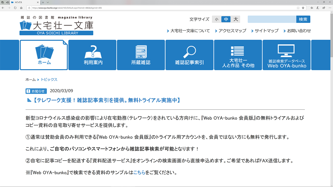Select the 所蔵雑誌 navigation tile
Image resolution: width=333 pixels, height=187 pixels.
141,55
